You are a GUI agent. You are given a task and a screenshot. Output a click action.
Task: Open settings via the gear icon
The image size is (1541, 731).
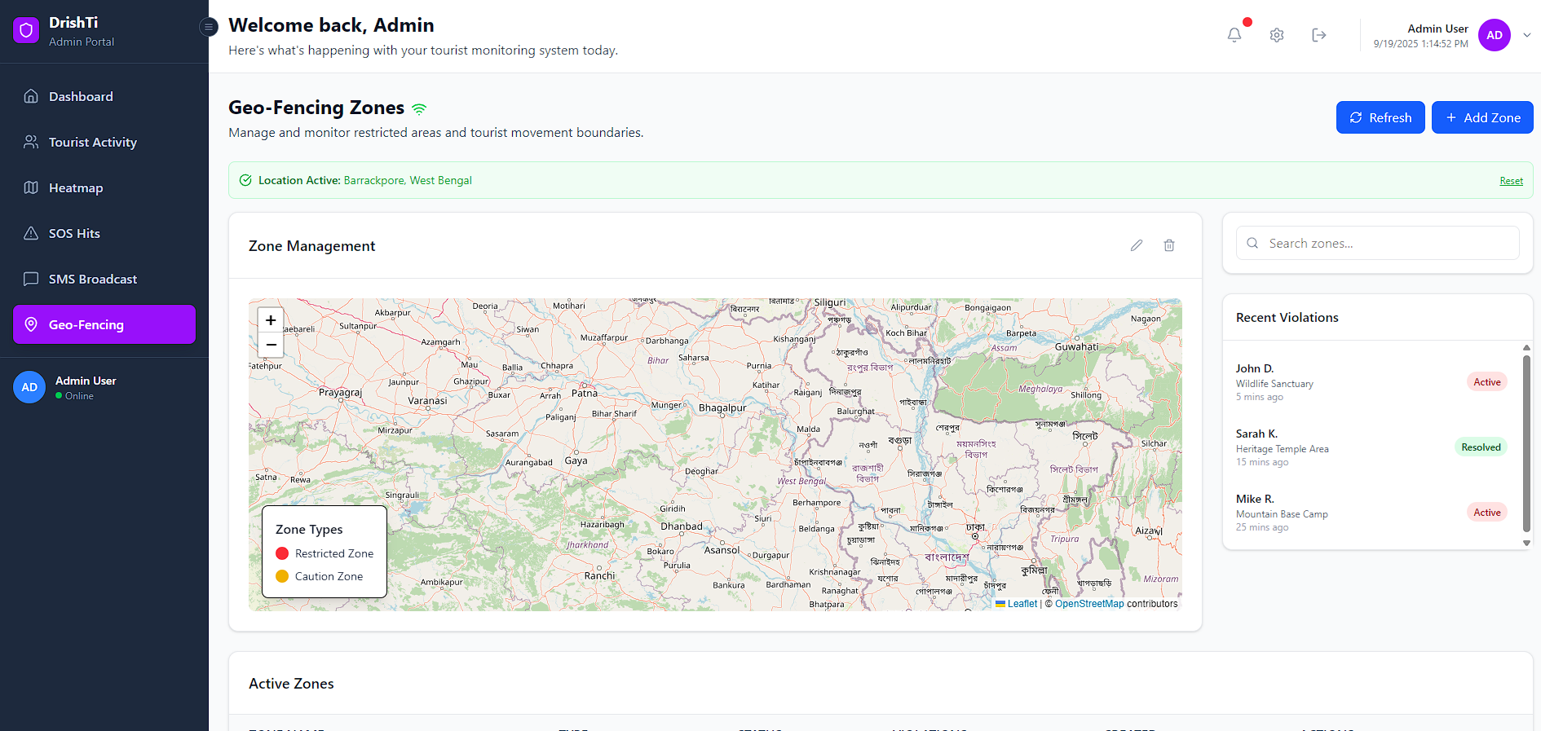pos(1277,35)
